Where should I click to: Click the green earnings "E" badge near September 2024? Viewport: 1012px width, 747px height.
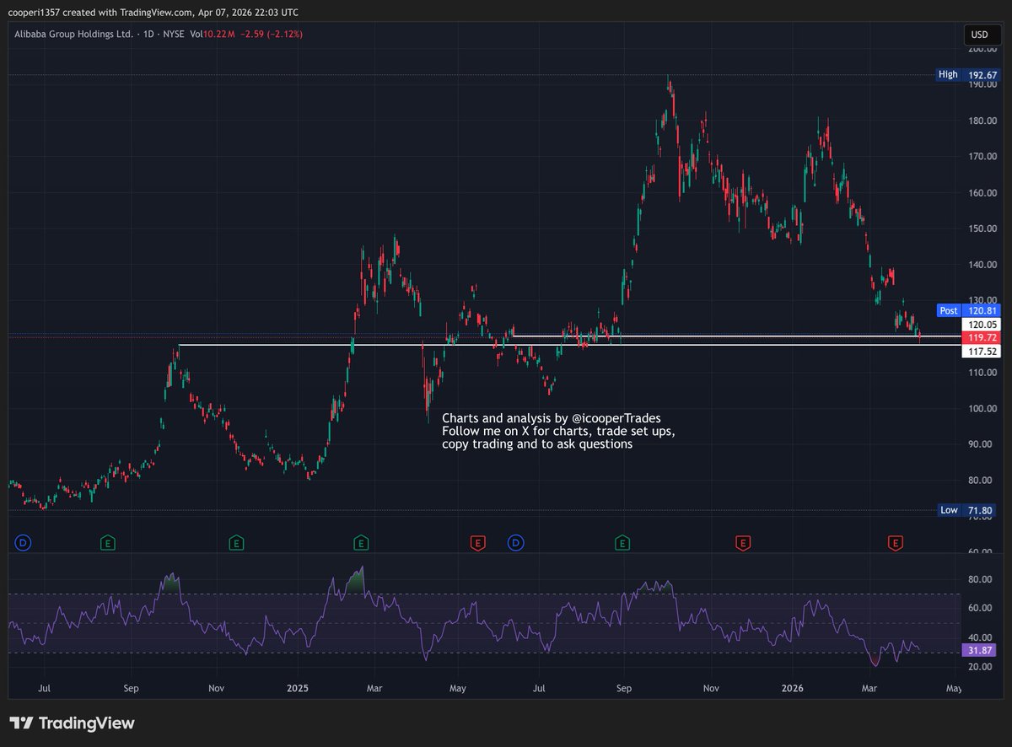[x=107, y=543]
